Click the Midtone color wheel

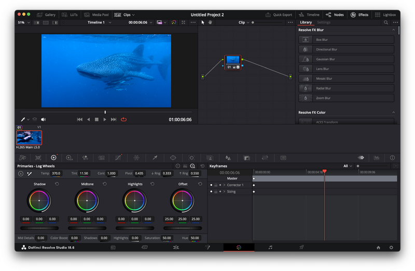[x=87, y=200]
